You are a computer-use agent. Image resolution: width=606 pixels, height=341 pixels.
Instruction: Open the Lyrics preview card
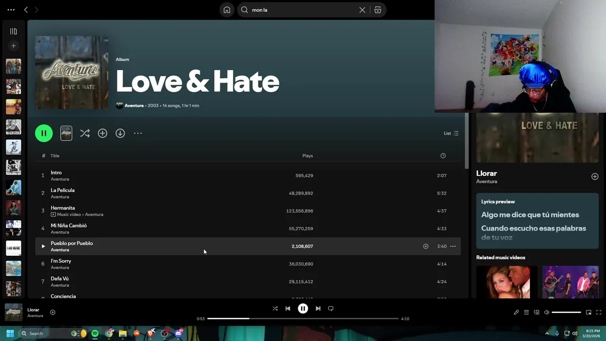537,221
